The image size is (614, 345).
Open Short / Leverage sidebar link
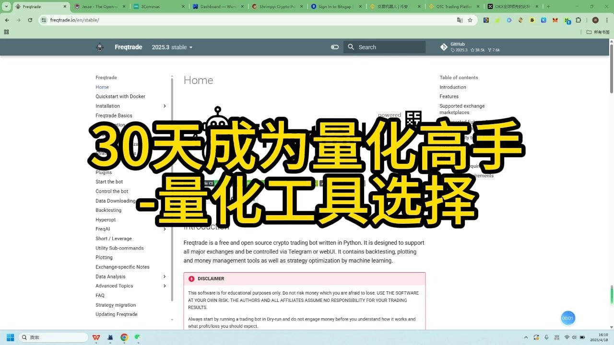pyautogui.click(x=114, y=239)
